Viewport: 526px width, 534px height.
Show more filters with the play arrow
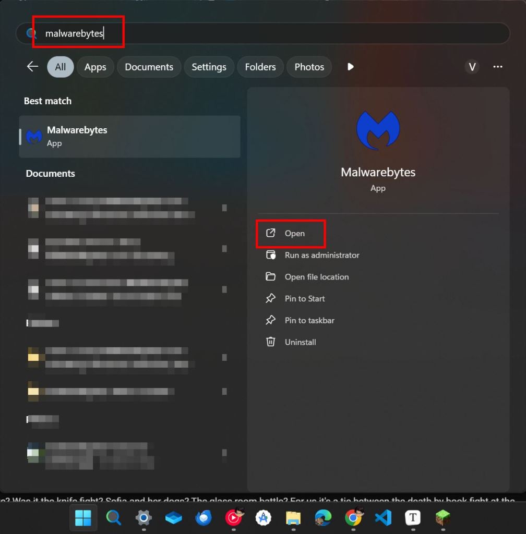[350, 66]
